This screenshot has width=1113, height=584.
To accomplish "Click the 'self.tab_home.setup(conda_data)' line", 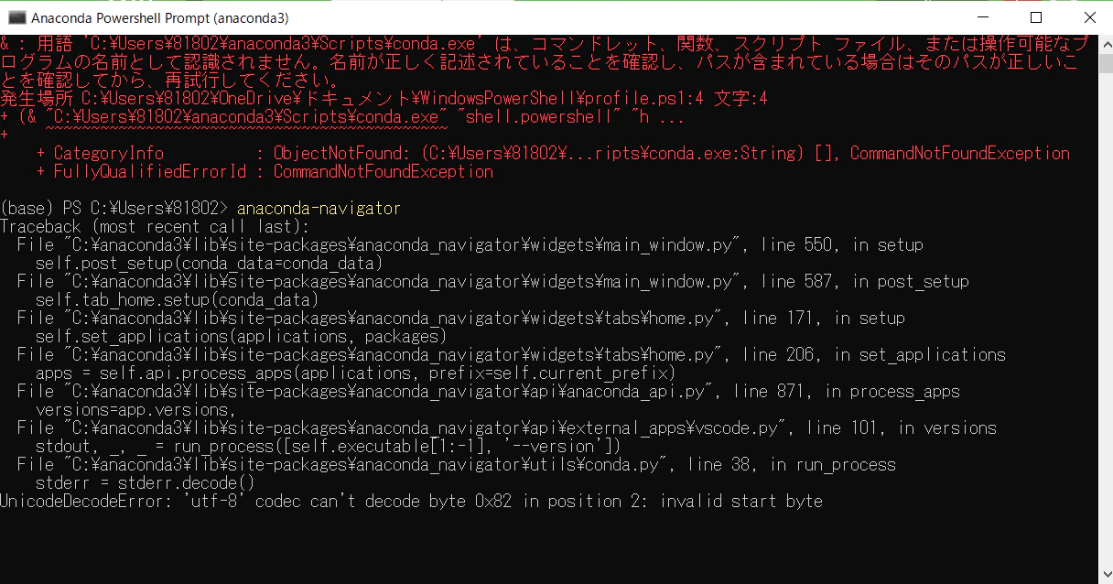I will coord(177,299).
